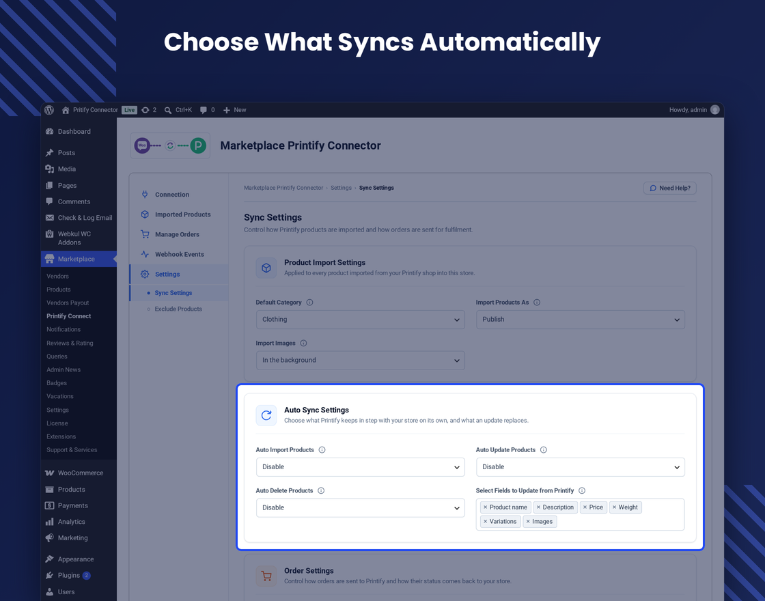Click info icon beside Select Fields to Update
The height and width of the screenshot is (601, 765).
coord(582,491)
